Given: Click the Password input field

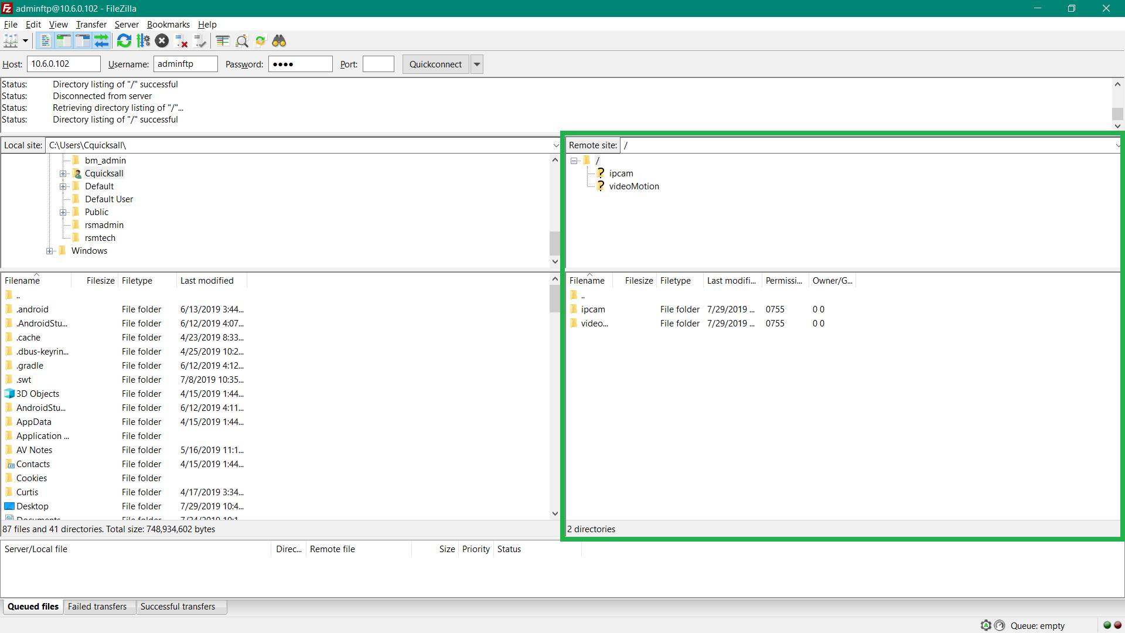Looking at the screenshot, I should point(301,64).
